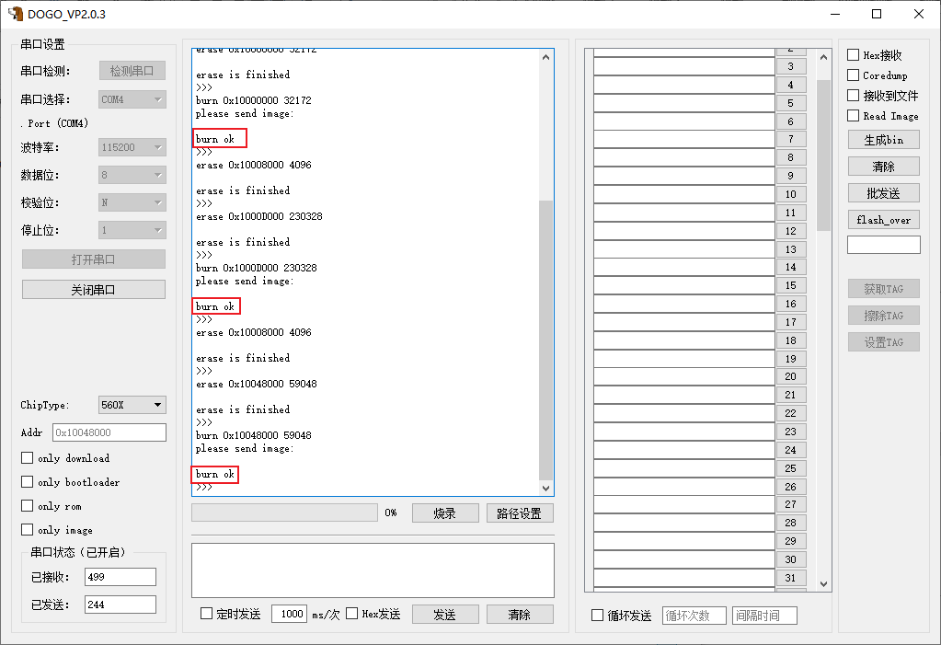The width and height of the screenshot is (941, 645).
Task: Click the 擦除TAG button
Action: coord(883,316)
